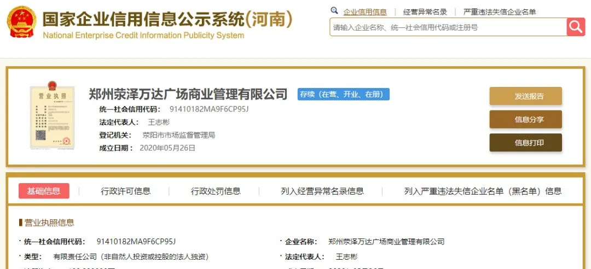Click establishment date 2020年05月26日

167,148
